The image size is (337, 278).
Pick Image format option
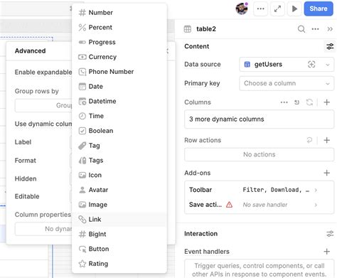point(119,205)
